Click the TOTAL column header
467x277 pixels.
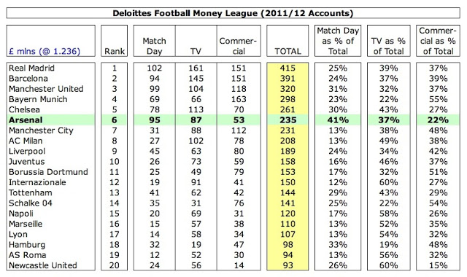[x=287, y=51]
